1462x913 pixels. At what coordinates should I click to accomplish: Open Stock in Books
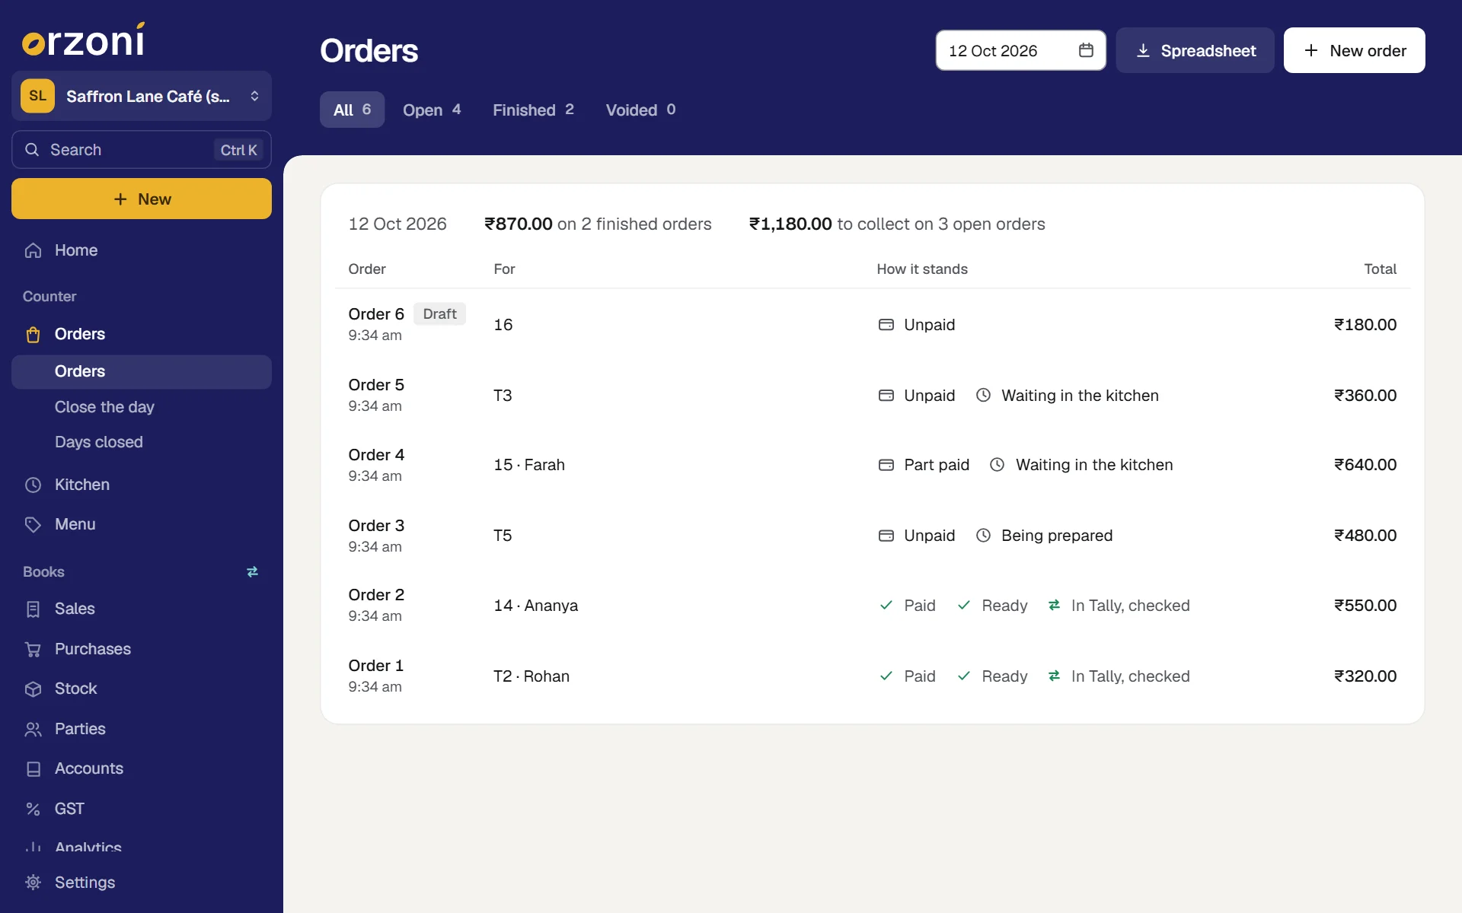coord(142,689)
